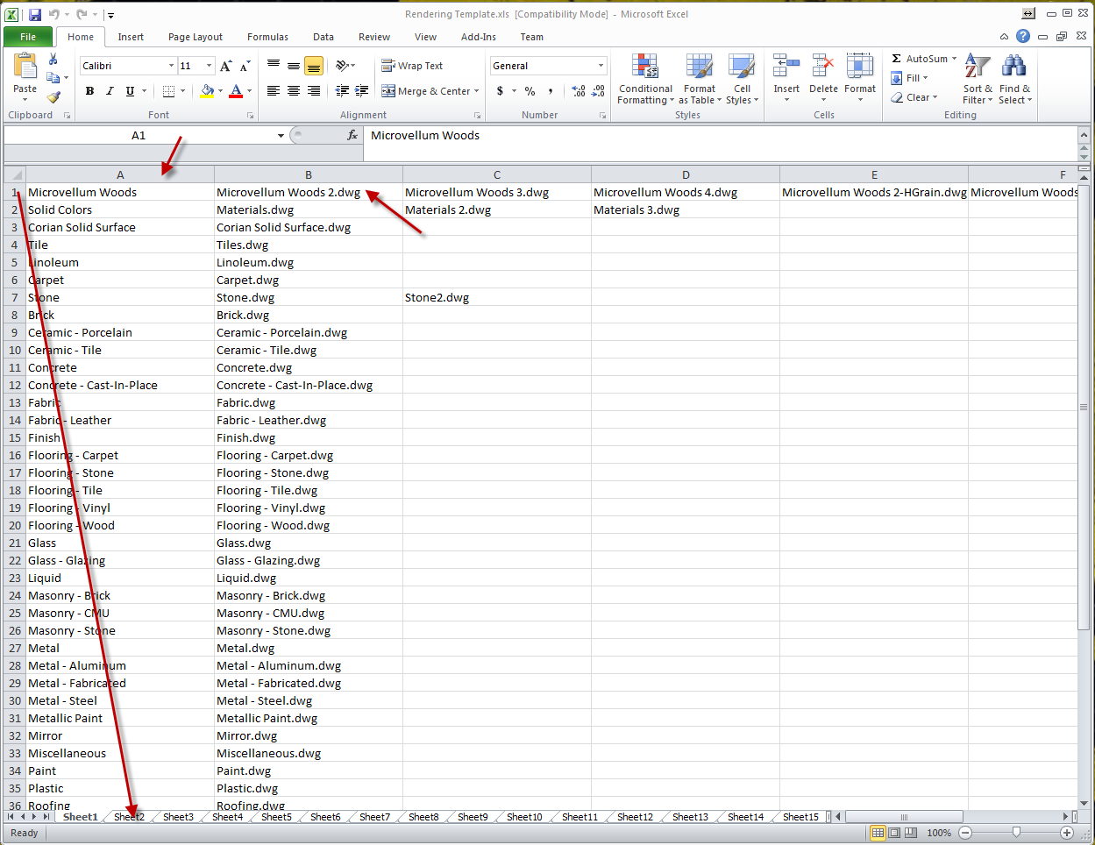This screenshot has height=845, width=1095.
Task: Click the Percent Style icon
Action: point(530,91)
